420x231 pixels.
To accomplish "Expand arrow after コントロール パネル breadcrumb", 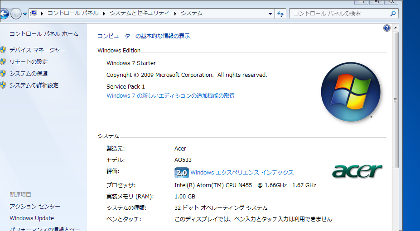I will [104, 14].
